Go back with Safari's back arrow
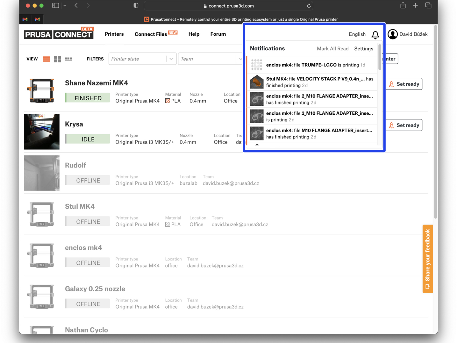The image size is (457, 343). click(76, 5)
